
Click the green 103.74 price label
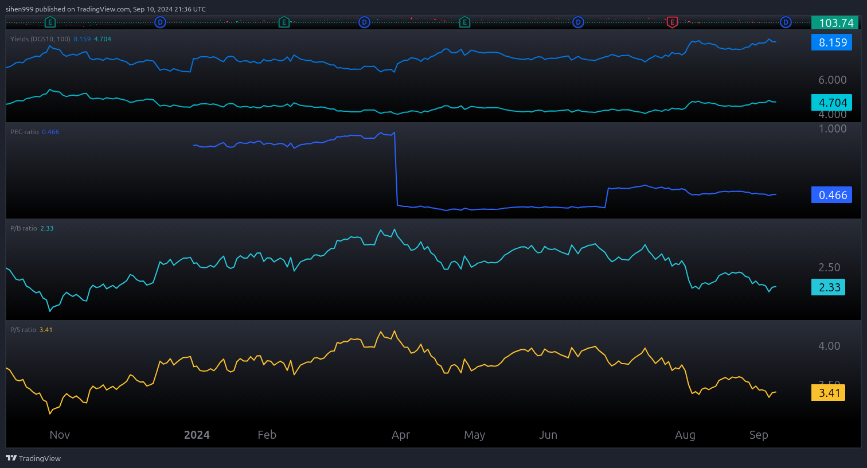coord(835,23)
